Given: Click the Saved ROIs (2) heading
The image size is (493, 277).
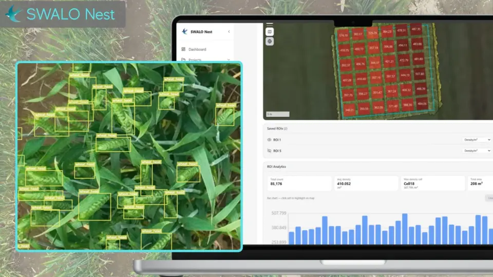Looking at the screenshot, I should point(277,128).
